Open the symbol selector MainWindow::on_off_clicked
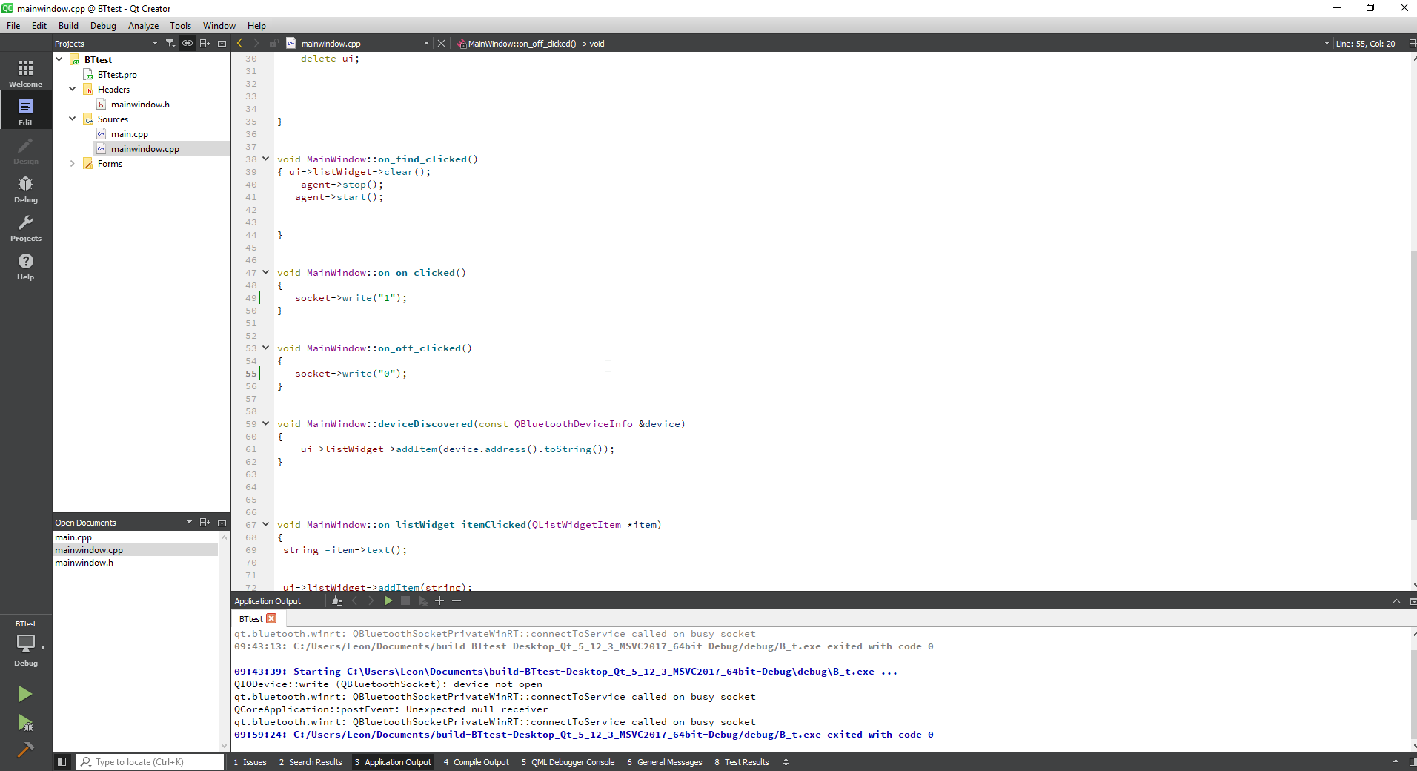The height and width of the screenshot is (771, 1417). (893, 43)
